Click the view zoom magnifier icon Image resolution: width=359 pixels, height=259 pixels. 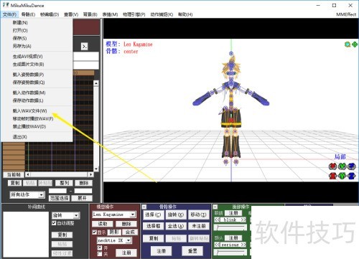[x=348, y=44]
